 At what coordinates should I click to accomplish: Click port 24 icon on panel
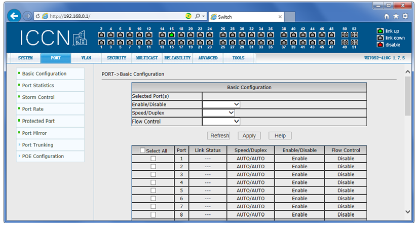(x=210, y=34)
